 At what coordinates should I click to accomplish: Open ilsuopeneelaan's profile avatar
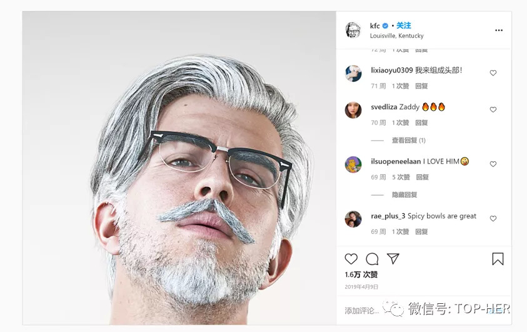[x=353, y=164]
